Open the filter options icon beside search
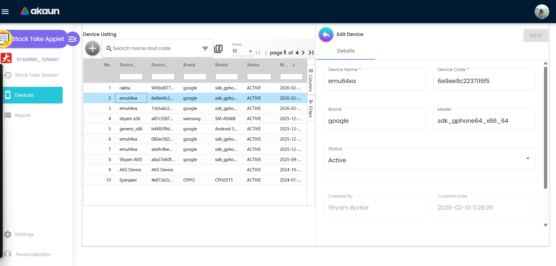Screen dimensions: 556x266 (205, 49)
